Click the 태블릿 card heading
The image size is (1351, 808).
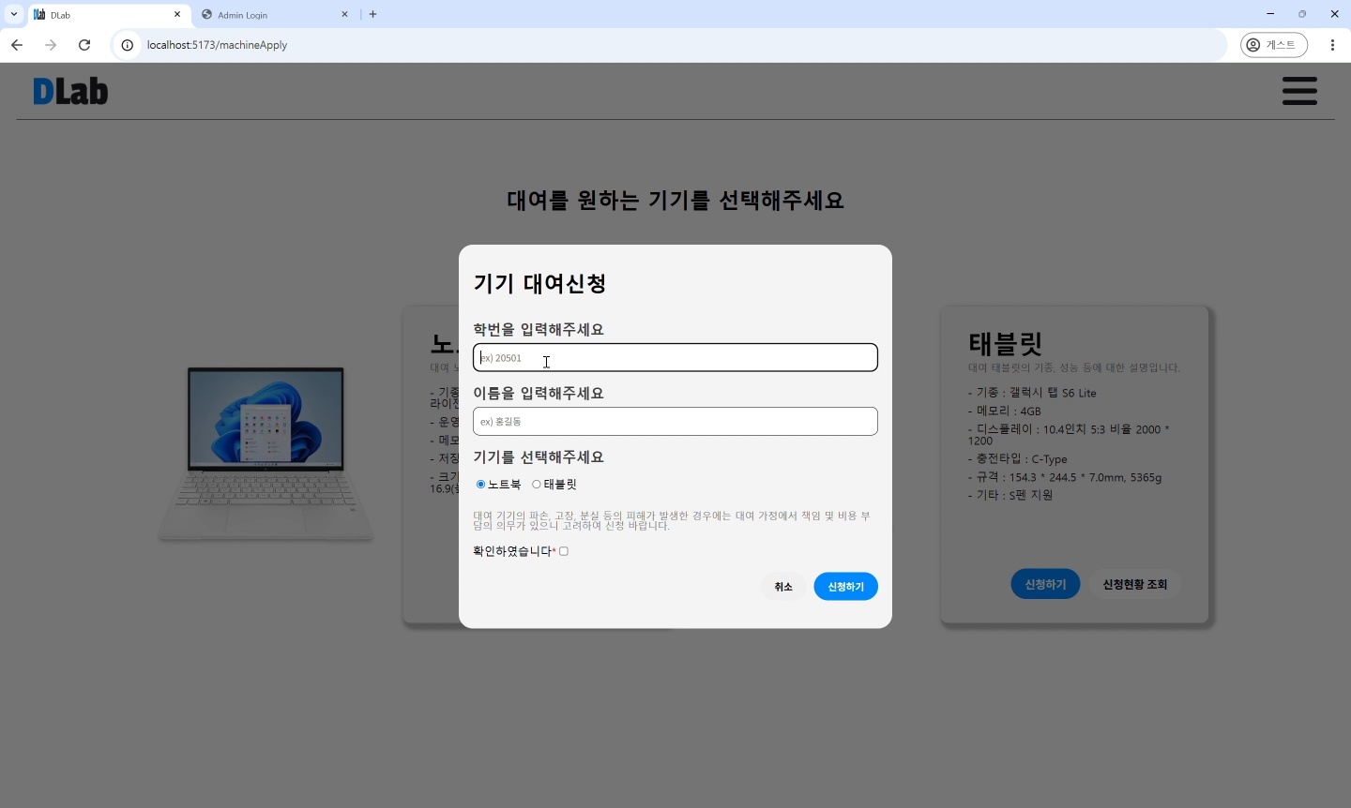tap(1006, 343)
